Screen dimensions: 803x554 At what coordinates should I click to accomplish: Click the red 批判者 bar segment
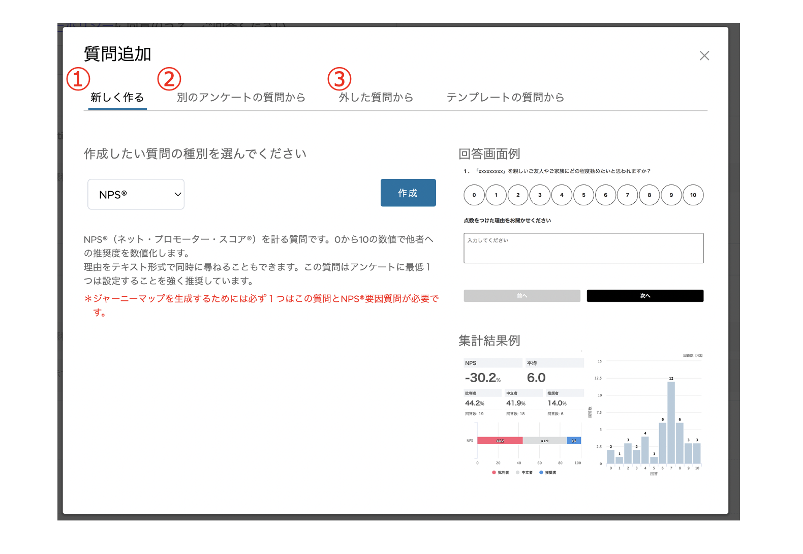click(x=500, y=441)
